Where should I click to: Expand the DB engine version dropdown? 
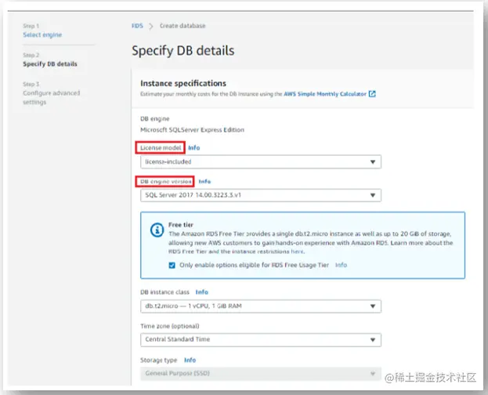[261, 195]
